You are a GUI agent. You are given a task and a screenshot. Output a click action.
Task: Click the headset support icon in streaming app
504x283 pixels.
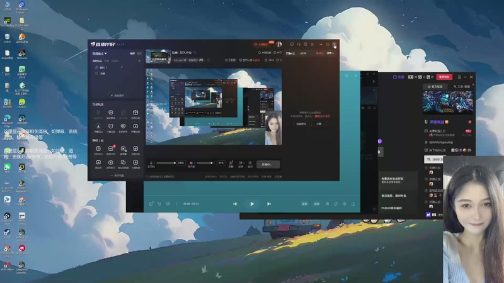click(299, 44)
